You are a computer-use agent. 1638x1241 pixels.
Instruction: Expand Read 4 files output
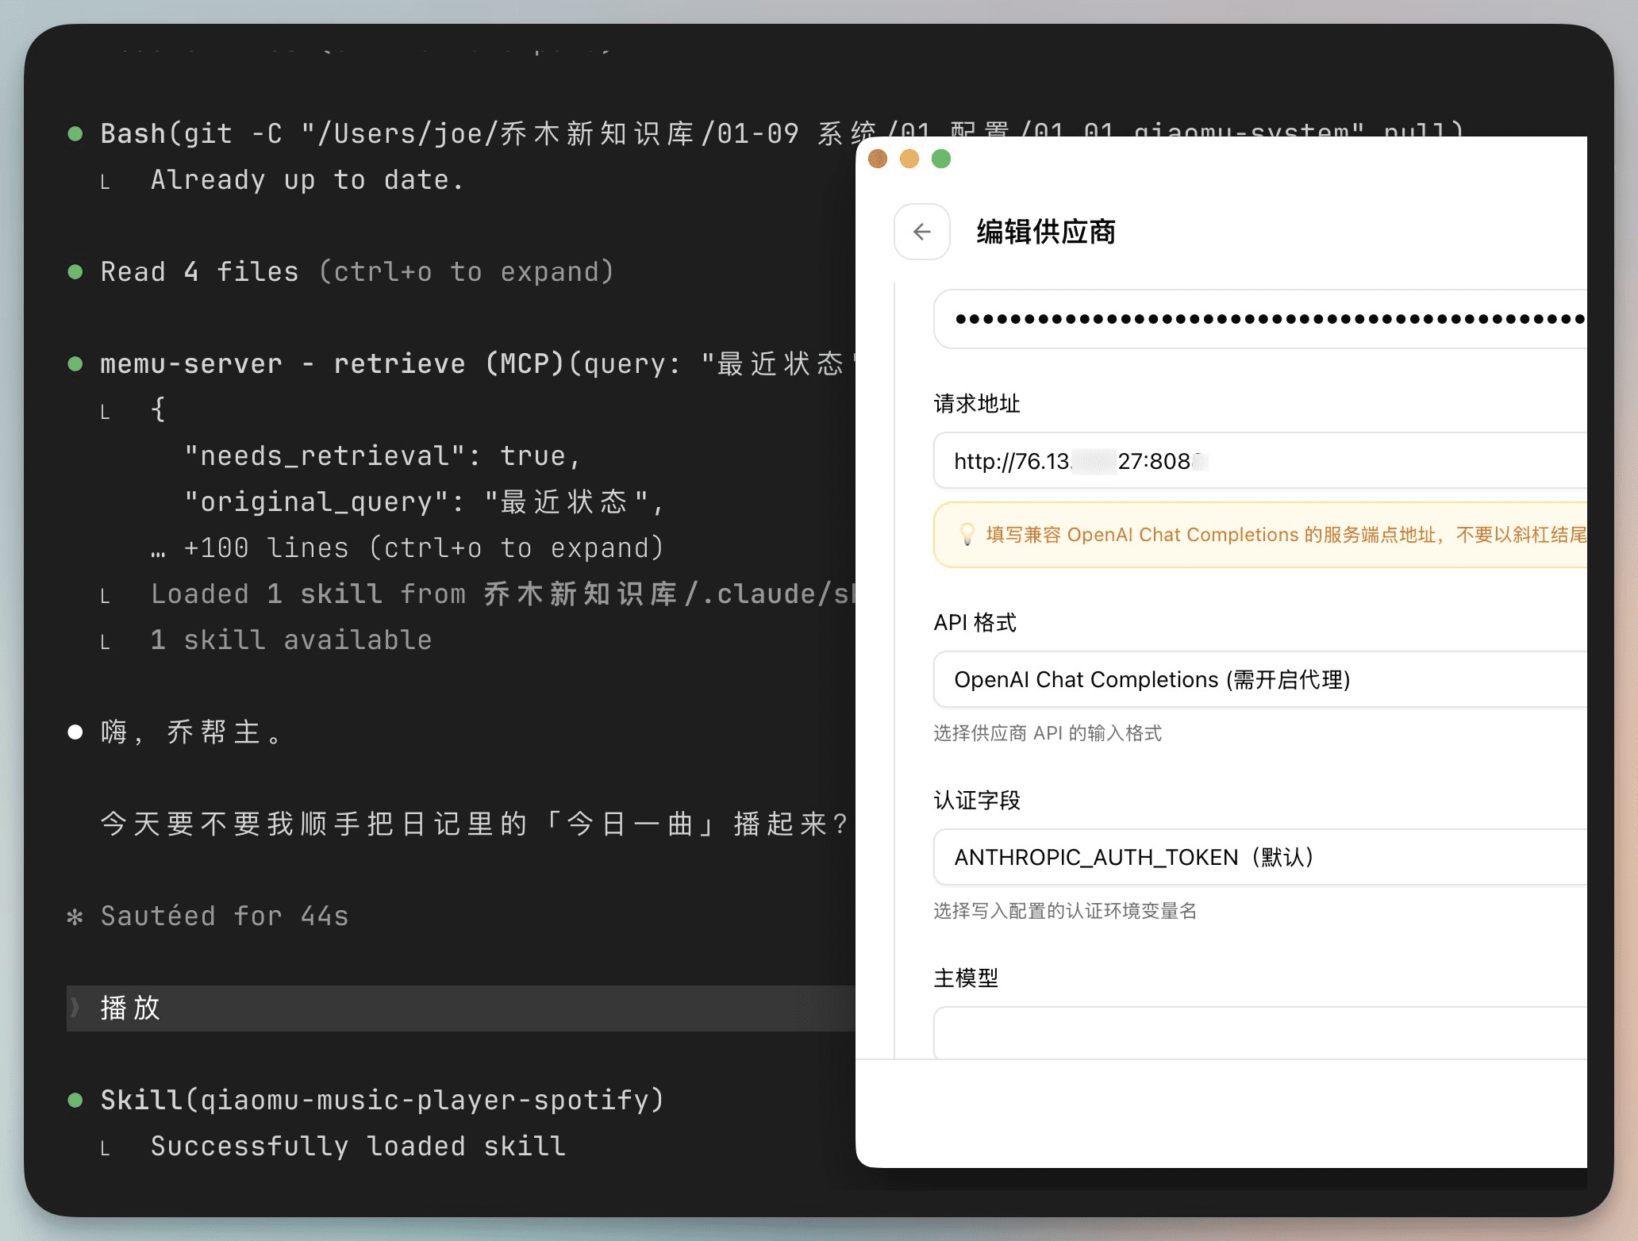[357, 272]
